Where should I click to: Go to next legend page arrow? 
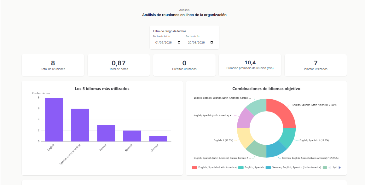[339, 167]
